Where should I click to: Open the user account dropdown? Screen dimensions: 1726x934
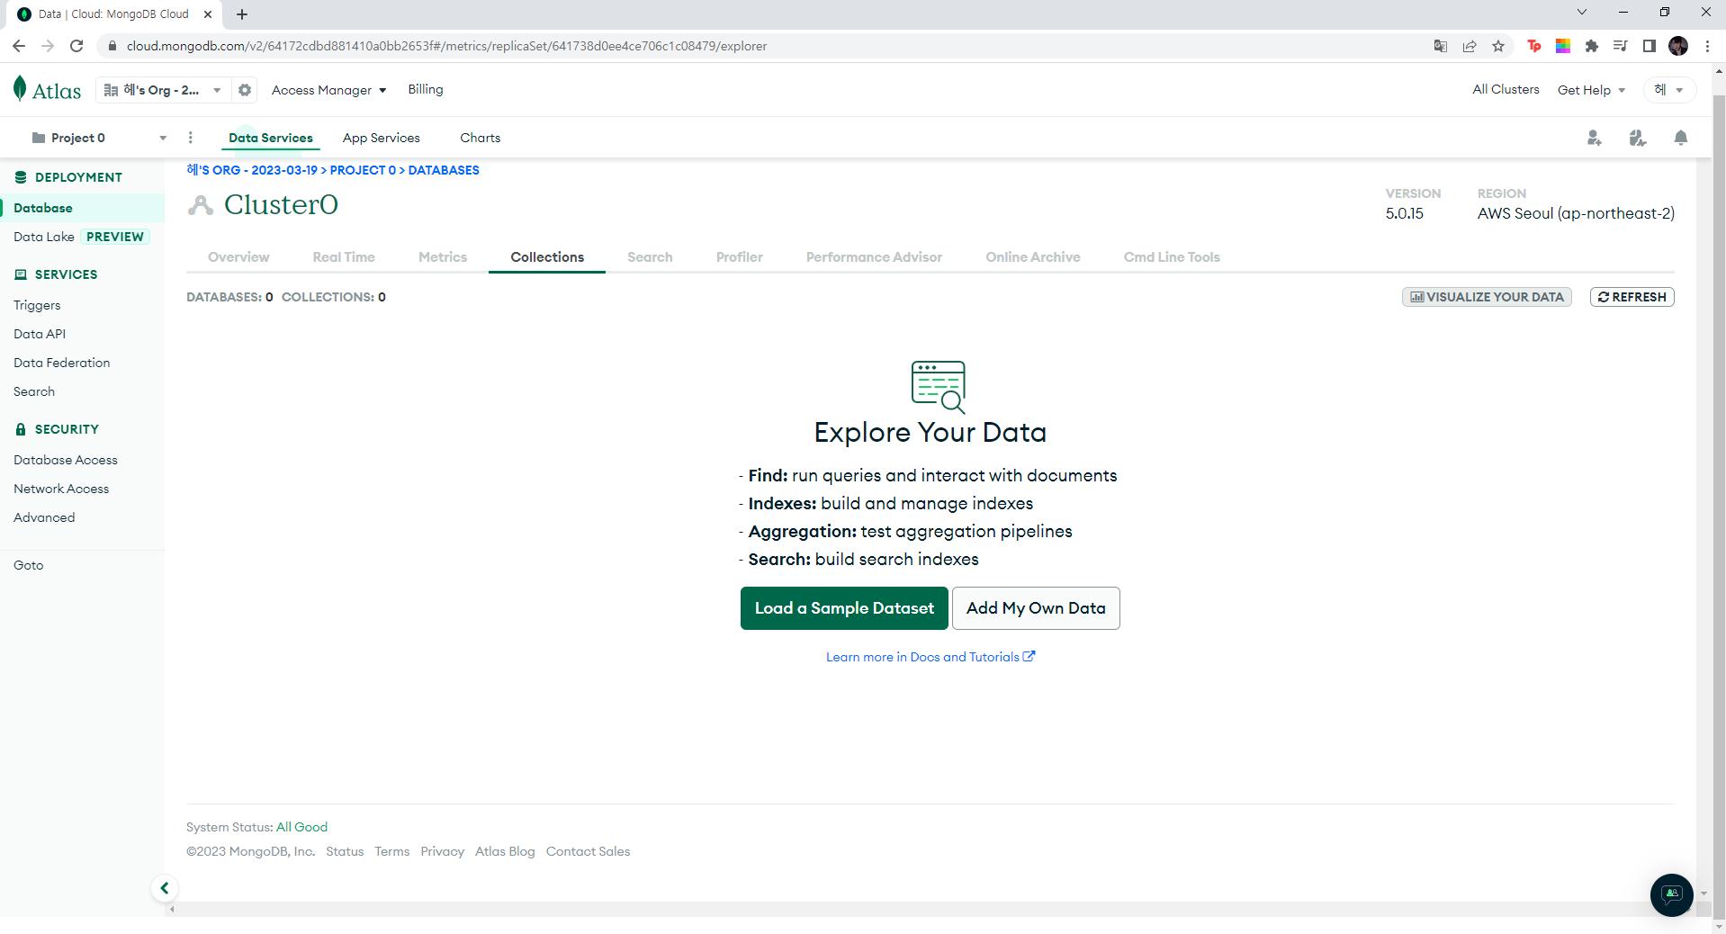pyautogui.click(x=1668, y=90)
